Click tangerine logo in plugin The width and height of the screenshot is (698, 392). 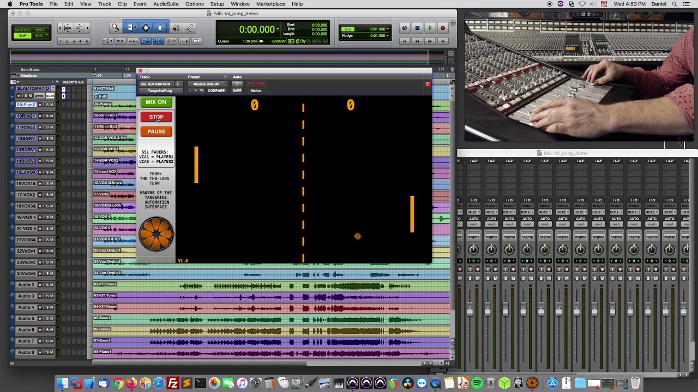[156, 234]
